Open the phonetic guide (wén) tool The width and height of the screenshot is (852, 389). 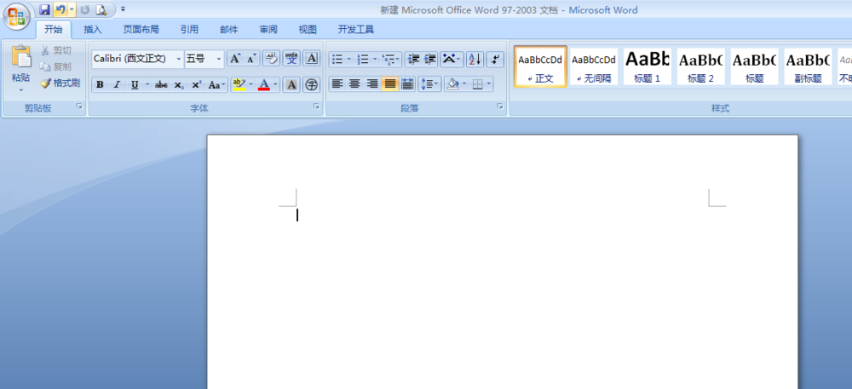(291, 58)
